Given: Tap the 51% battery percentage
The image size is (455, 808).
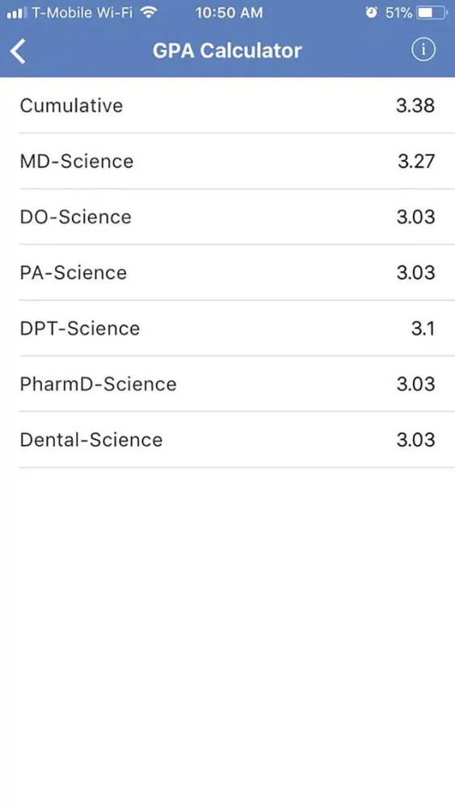Looking at the screenshot, I should point(398,13).
